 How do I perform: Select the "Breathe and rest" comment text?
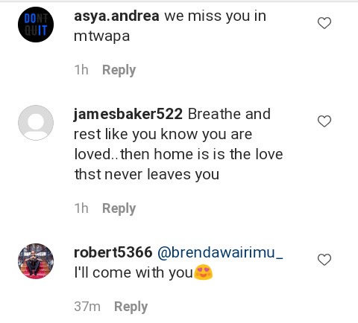pos(178,144)
